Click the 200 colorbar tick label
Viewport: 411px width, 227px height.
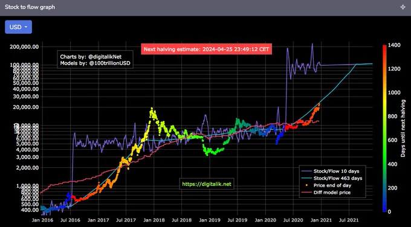(x=393, y=188)
